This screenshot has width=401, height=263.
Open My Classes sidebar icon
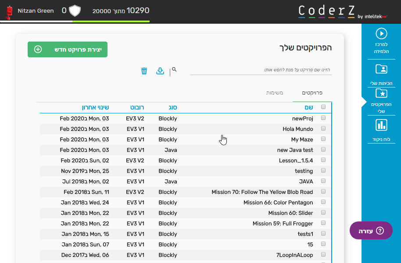pos(381,69)
